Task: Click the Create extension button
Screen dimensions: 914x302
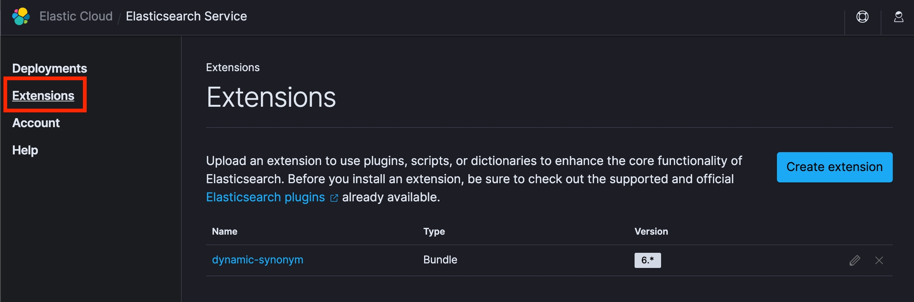Action: 835,167
